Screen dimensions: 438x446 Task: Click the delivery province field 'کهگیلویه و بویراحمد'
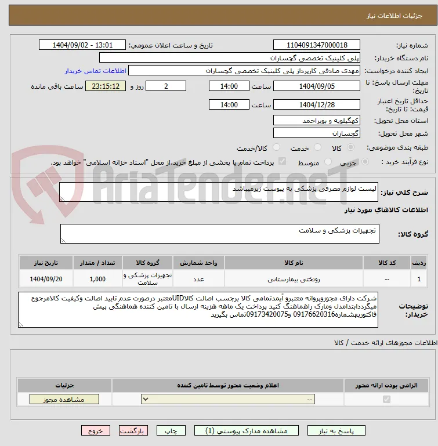pos(317,120)
